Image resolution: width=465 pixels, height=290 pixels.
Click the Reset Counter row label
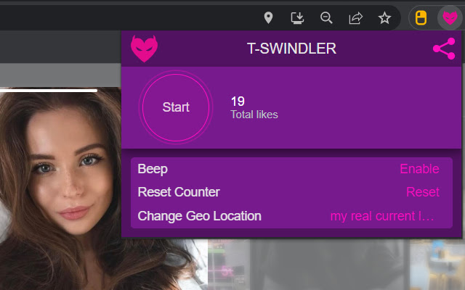[179, 192]
